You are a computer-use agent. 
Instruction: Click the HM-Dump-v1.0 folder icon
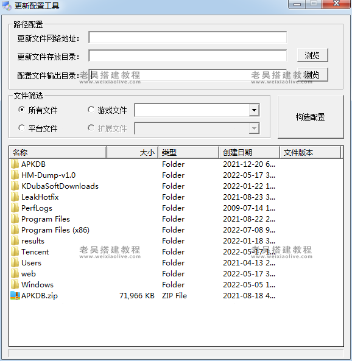pyautogui.click(x=15, y=175)
